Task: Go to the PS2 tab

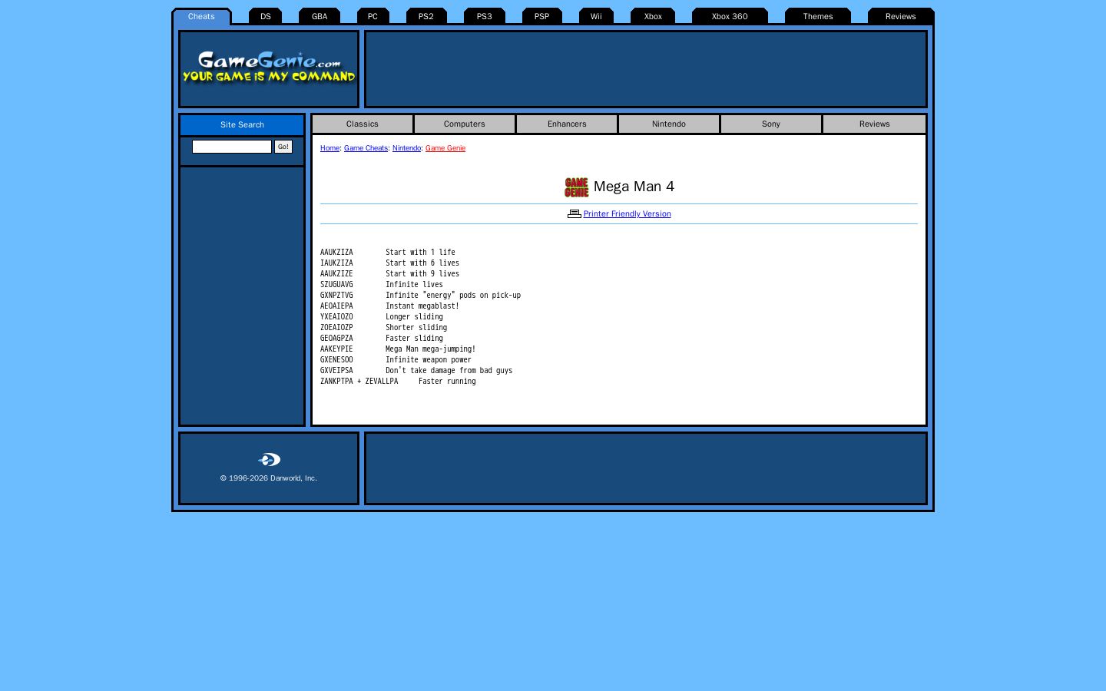Action: coord(426,17)
